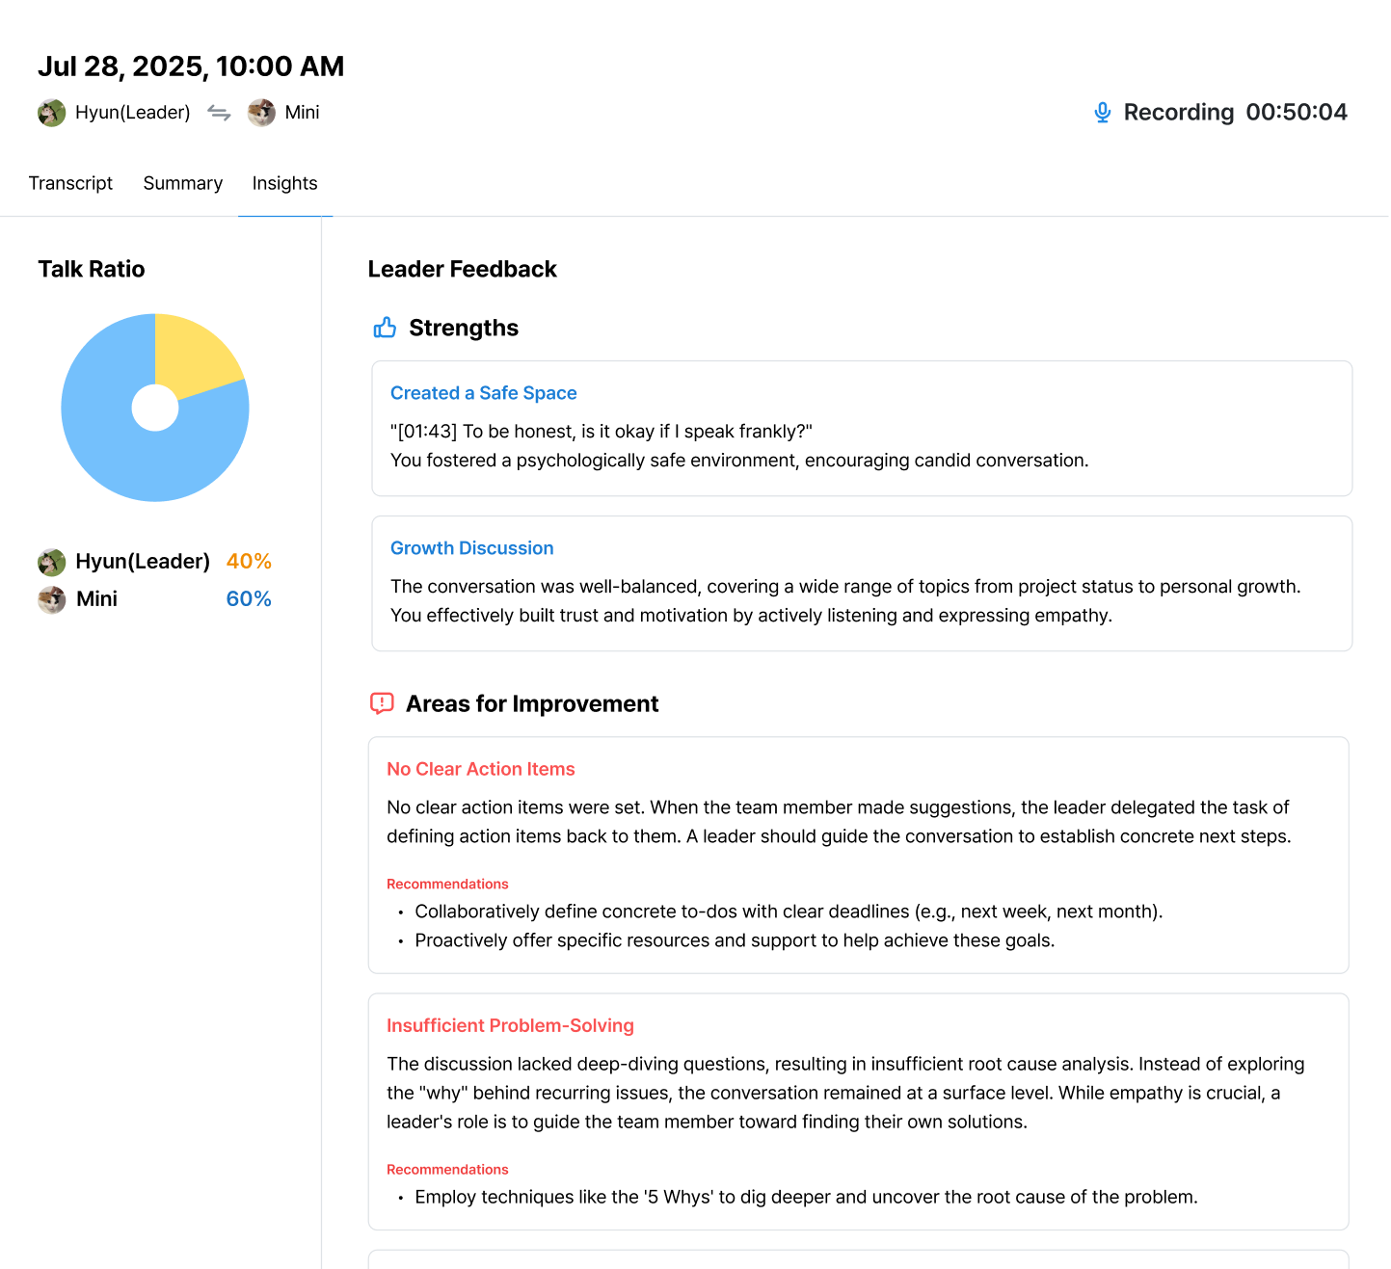1391x1269 pixels.
Task: Click the Areas for Improvement alert icon
Action: click(382, 703)
